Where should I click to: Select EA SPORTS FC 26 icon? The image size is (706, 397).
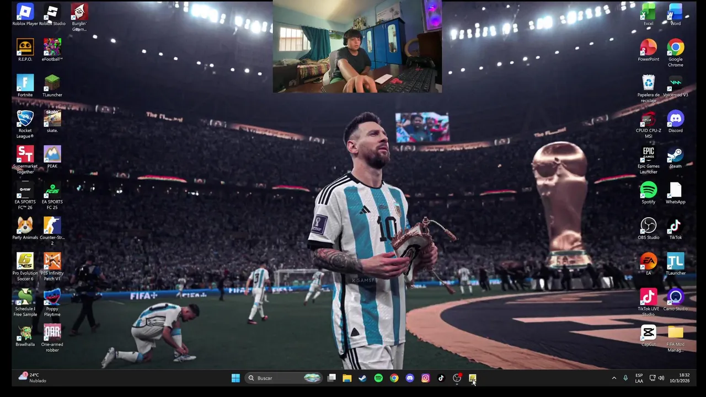click(25, 196)
